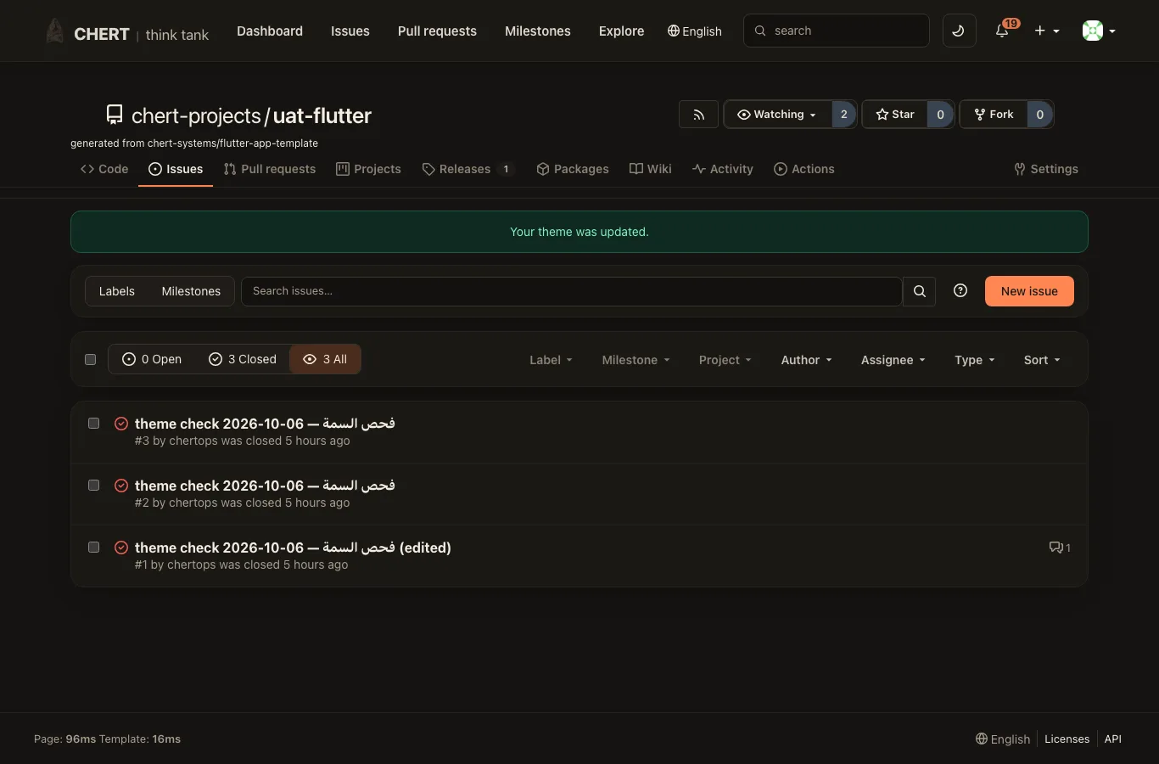Open the Wiki tab
Viewport: 1159px width, 764px height.
[651, 169]
